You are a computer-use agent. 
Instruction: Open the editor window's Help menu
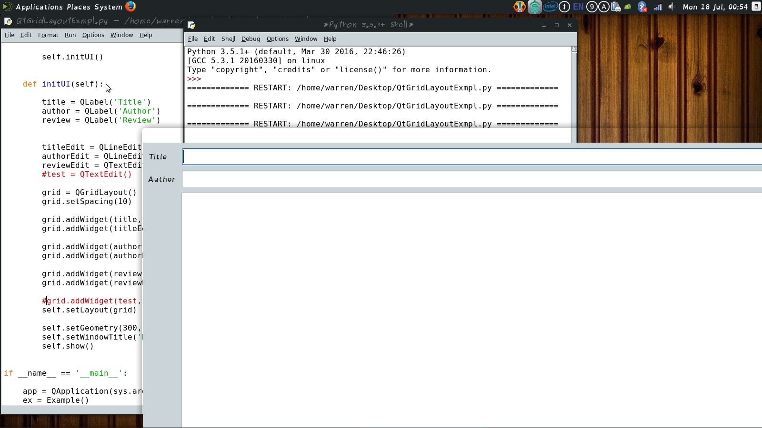point(146,35)
